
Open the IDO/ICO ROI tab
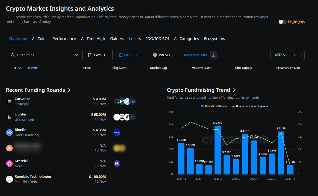click(157, 38)
